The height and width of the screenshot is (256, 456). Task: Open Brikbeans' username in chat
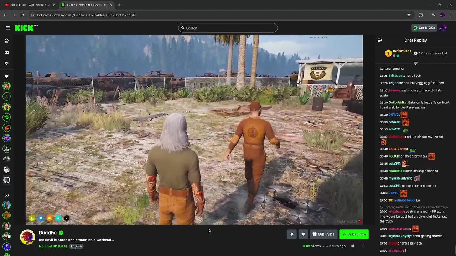pos(396,76)
